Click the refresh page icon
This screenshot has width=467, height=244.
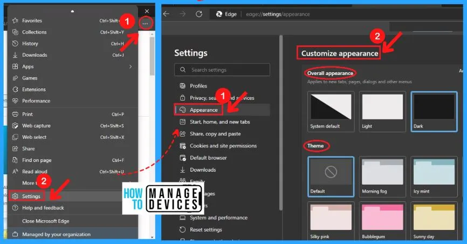click(x=199, y=14)
